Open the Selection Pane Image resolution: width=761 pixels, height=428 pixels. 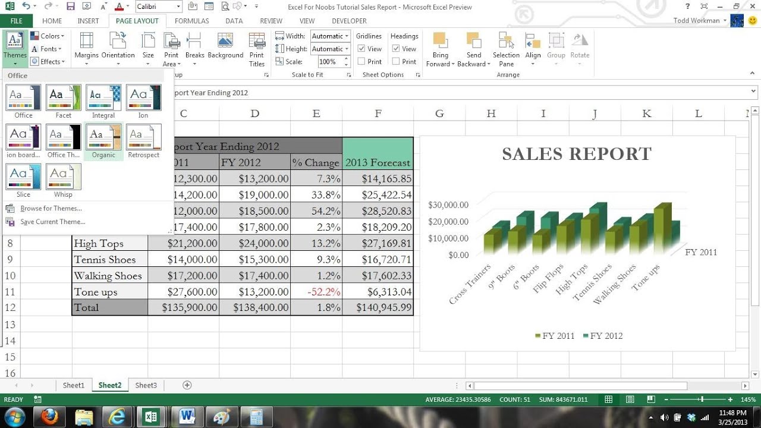506,49
